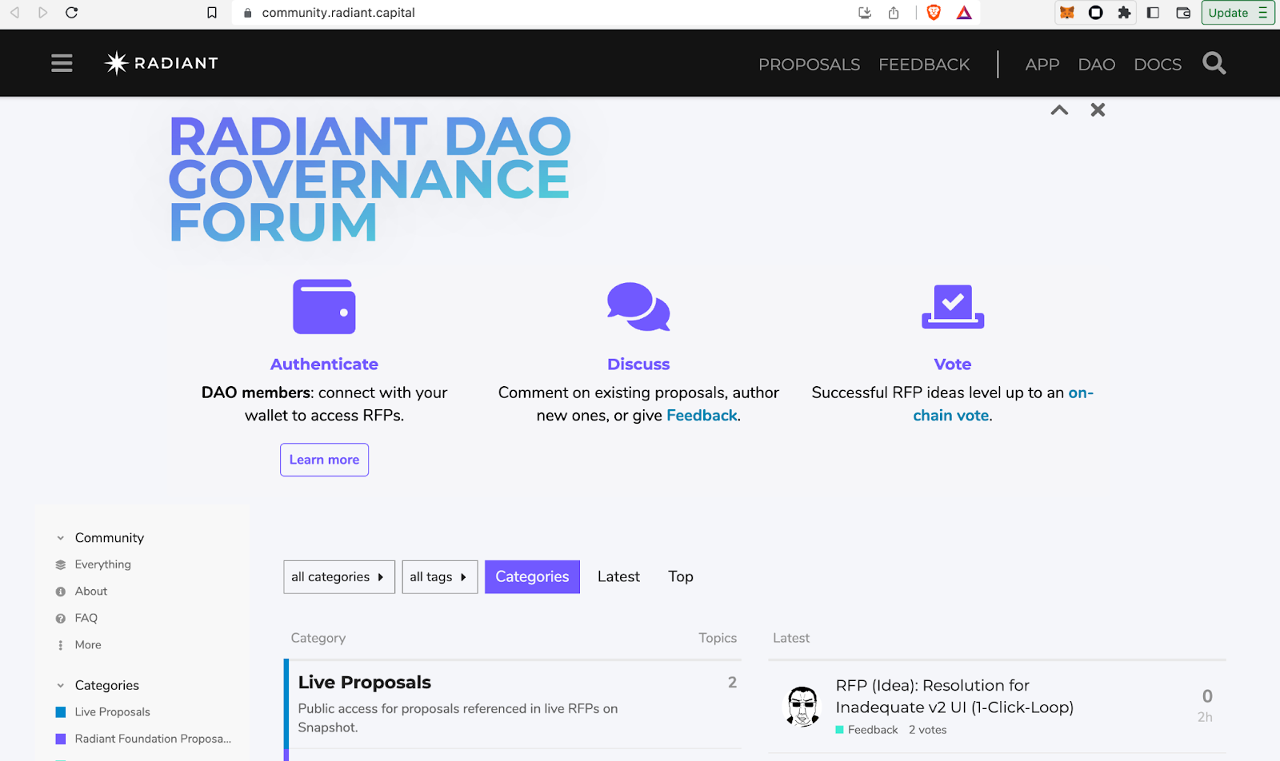Open the forum search magnifier
Image resolution: width=1280 pixels, height=761 pixels.
coord(1214,63)
